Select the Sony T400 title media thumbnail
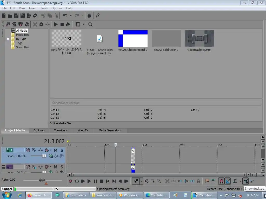The width and height of the screenshot is (266, 199). (x=66, y=38)
